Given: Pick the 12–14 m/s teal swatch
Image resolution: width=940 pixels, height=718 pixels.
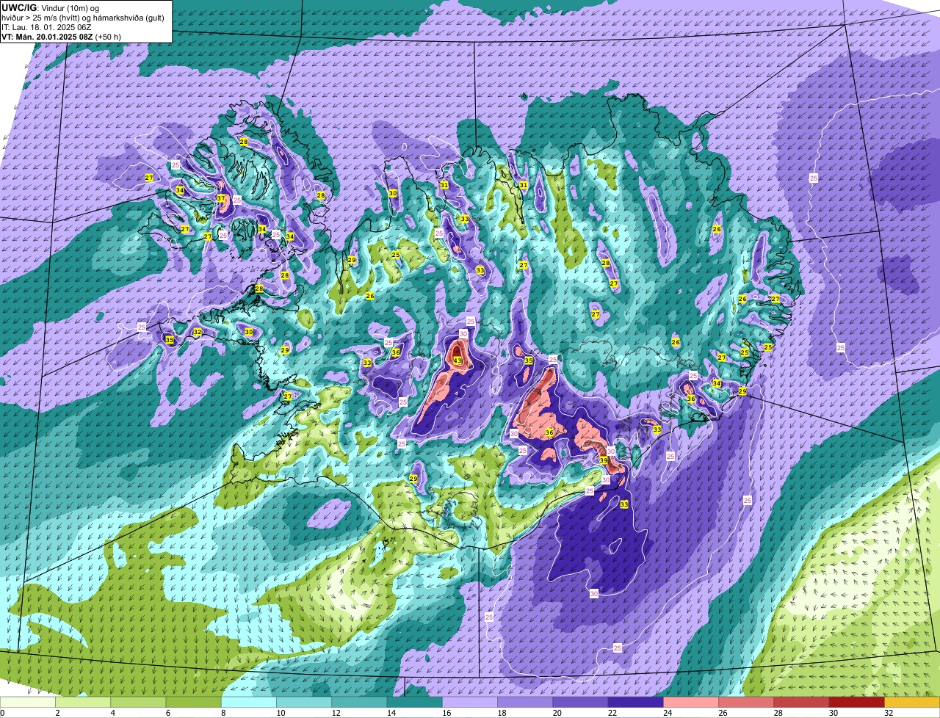Looking at the screenshot, I should [x=359, y=703].
